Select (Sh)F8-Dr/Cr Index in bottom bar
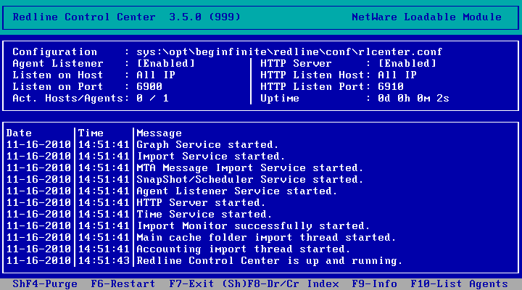This screenshot has height=290, width=522. [281, 284]
